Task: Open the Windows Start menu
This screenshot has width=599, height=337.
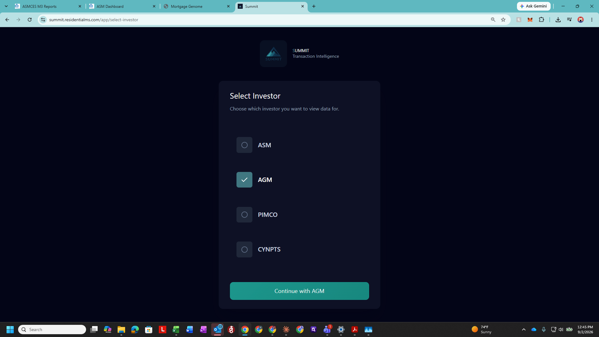Action: click(x=10, y=330)
